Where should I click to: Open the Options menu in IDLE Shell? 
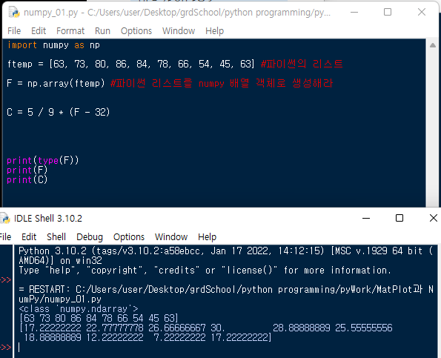tap(129, 236)
